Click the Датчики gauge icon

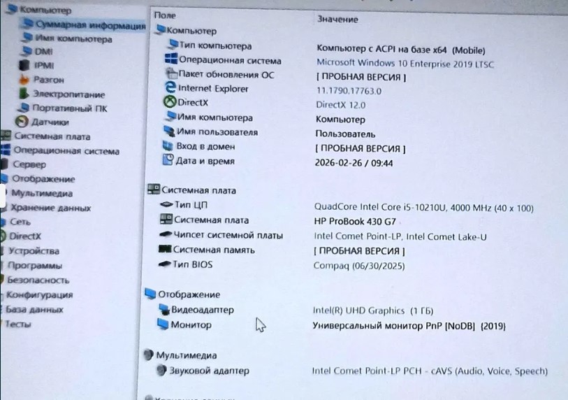(22, 122)
